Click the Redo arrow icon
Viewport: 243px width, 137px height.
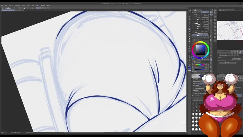(x=17, y=8)
